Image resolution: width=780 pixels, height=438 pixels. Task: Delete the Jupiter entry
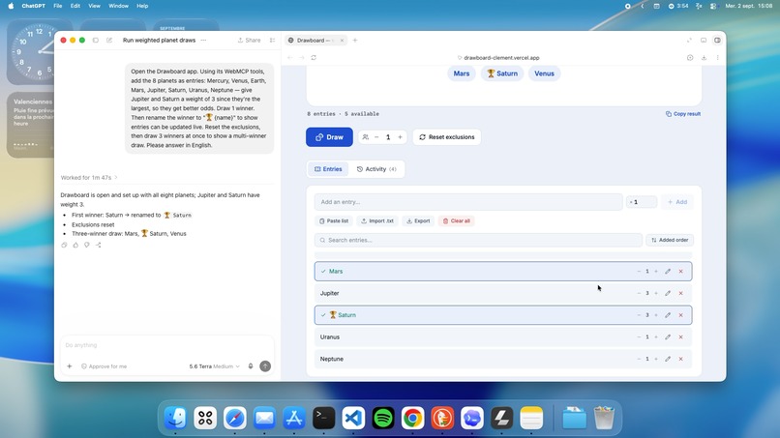pyautogui.click(x=681, y=293)
